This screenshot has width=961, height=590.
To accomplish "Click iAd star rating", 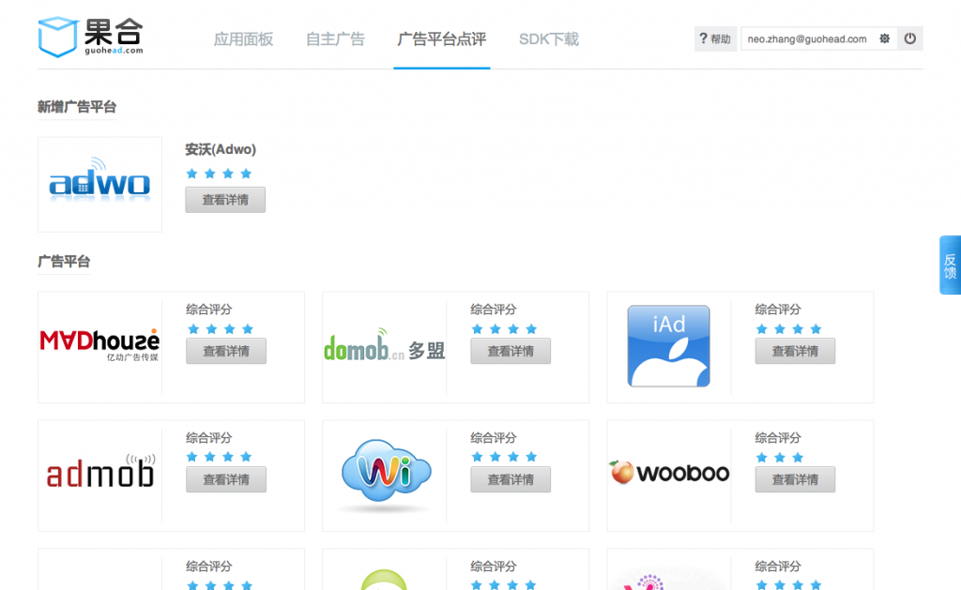I will point(788,329).
